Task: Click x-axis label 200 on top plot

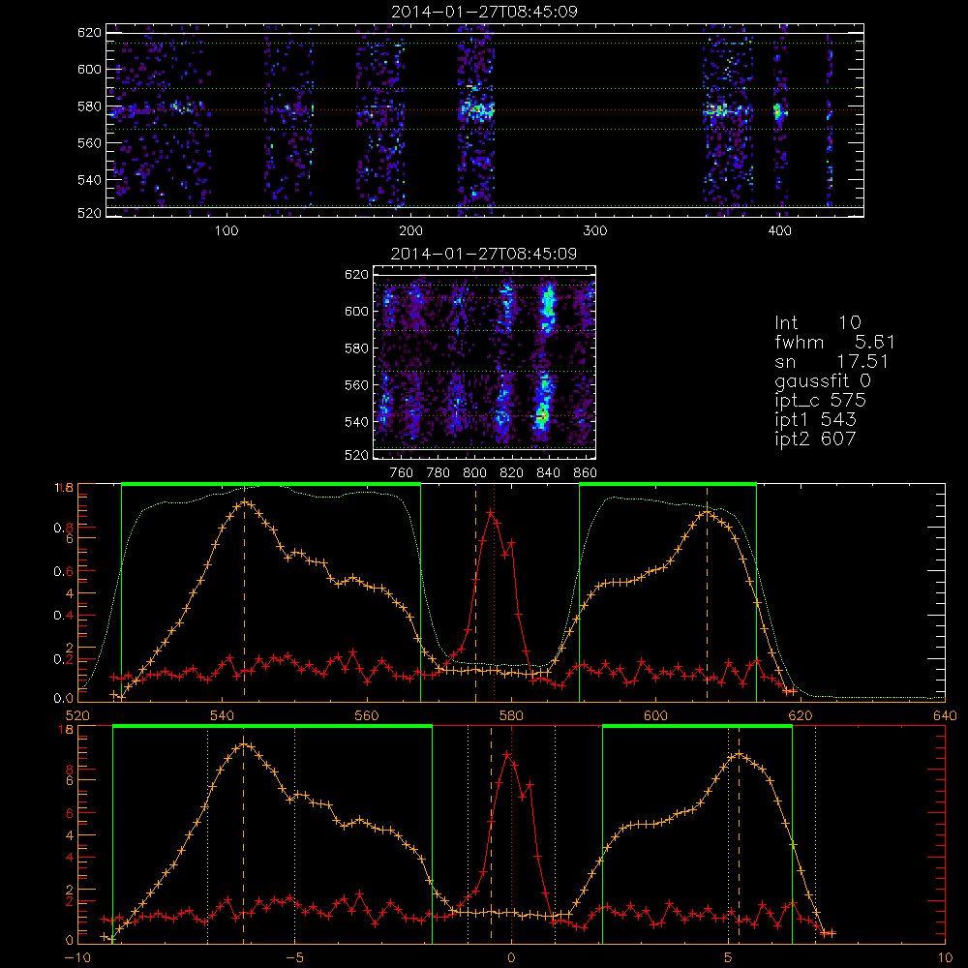Action: coord(410,231)
